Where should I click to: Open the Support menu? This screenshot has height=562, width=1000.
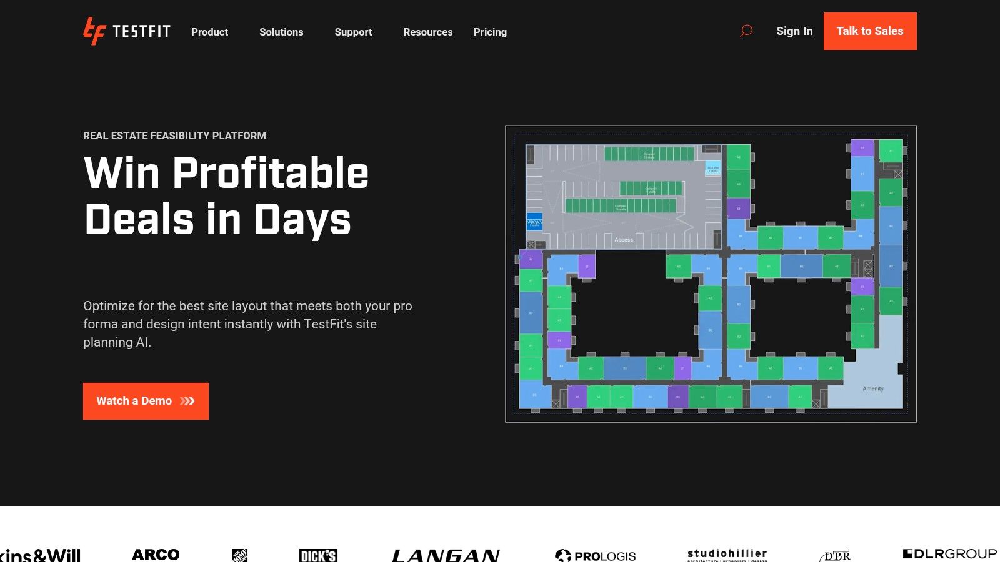coord(353,32)
